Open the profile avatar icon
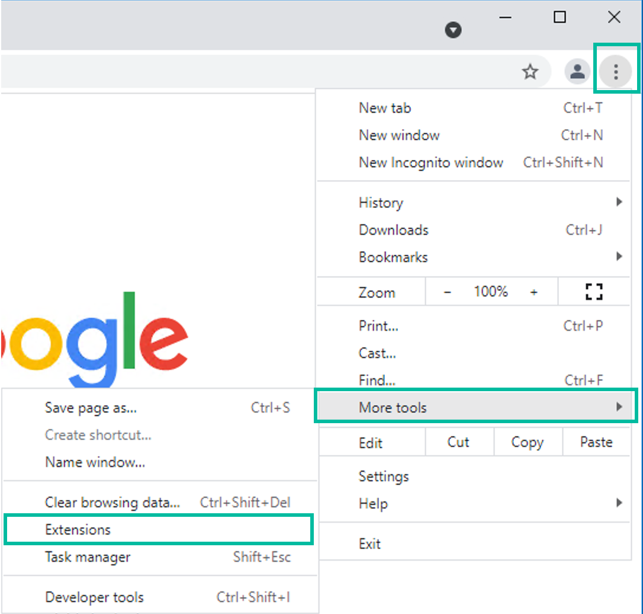643x614 pixels. coord(577,72)
